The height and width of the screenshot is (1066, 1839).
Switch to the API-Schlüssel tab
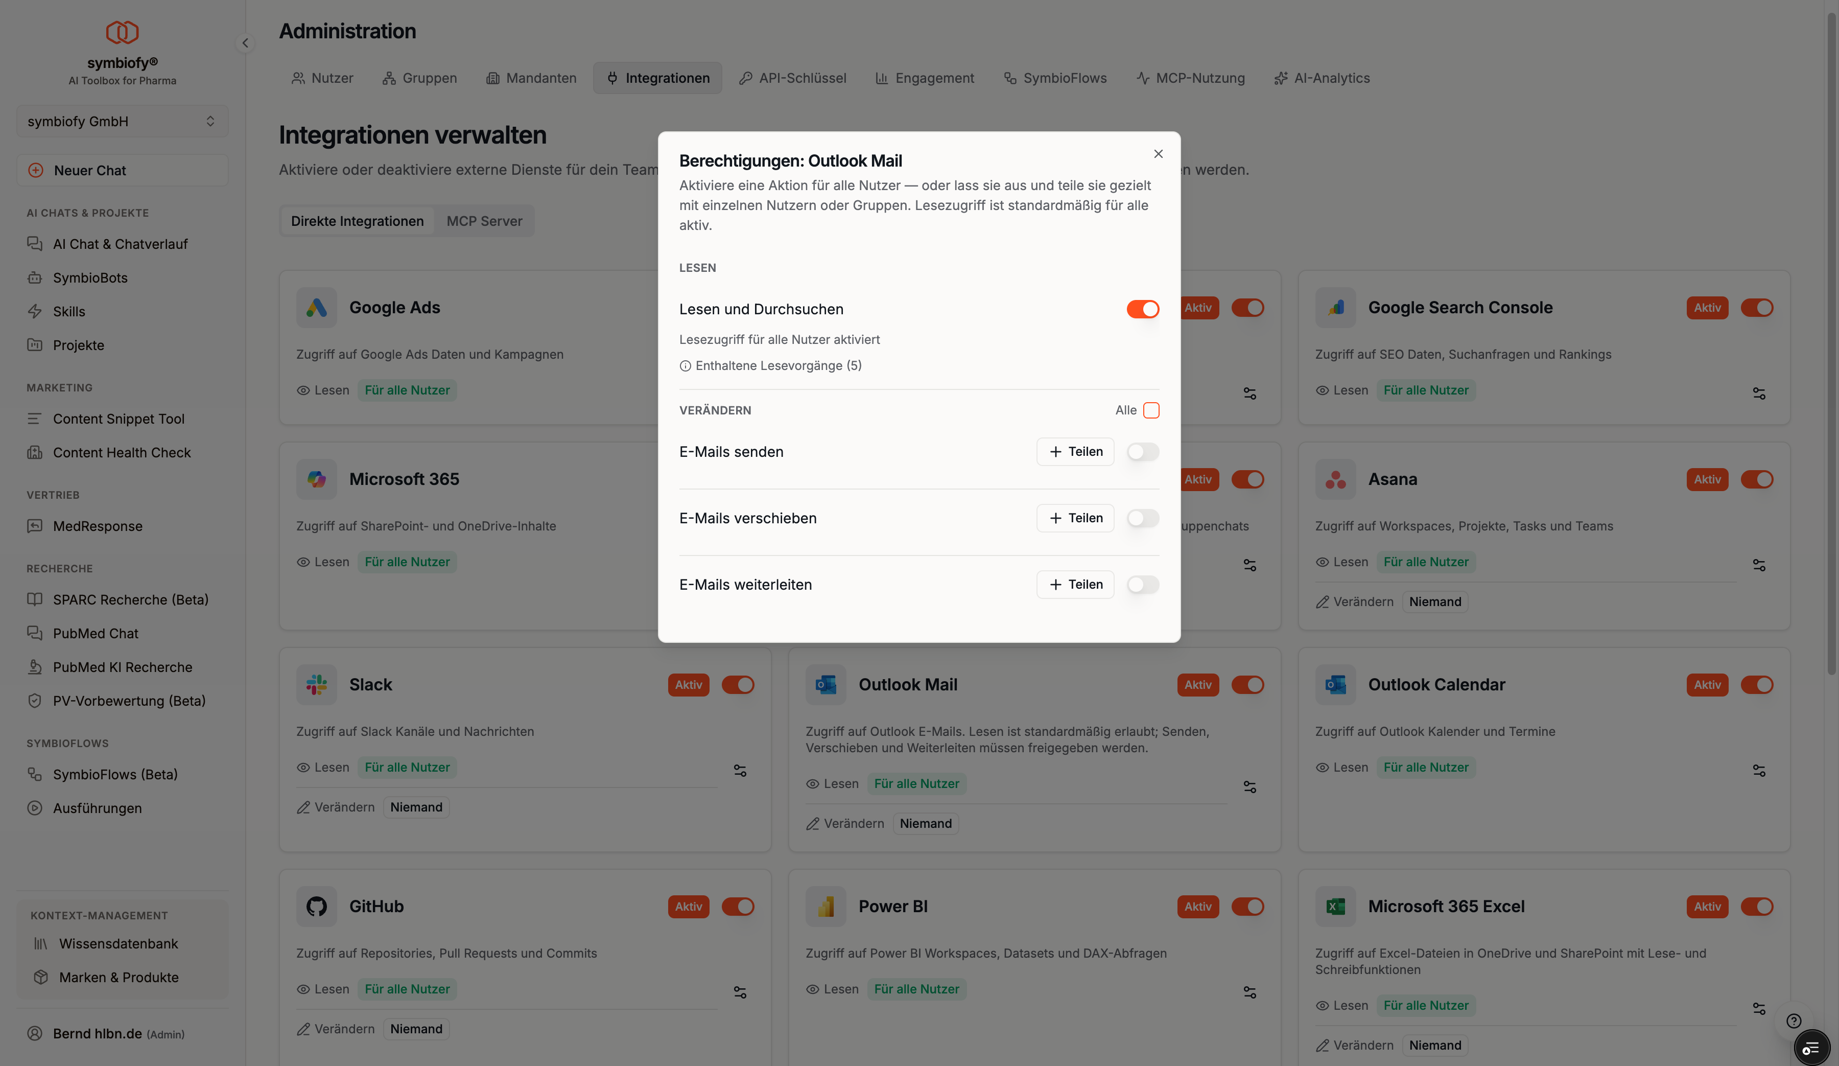[792, 78]
